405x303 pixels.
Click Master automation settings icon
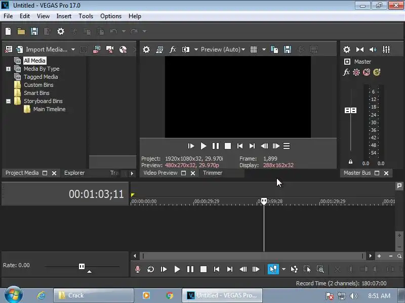[356, 72]
